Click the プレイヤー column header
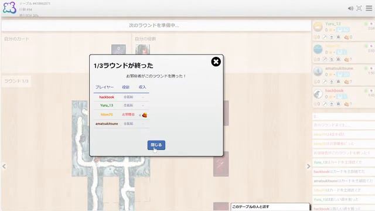The width and height of the screenshot is (375, 211). [104, 87]
